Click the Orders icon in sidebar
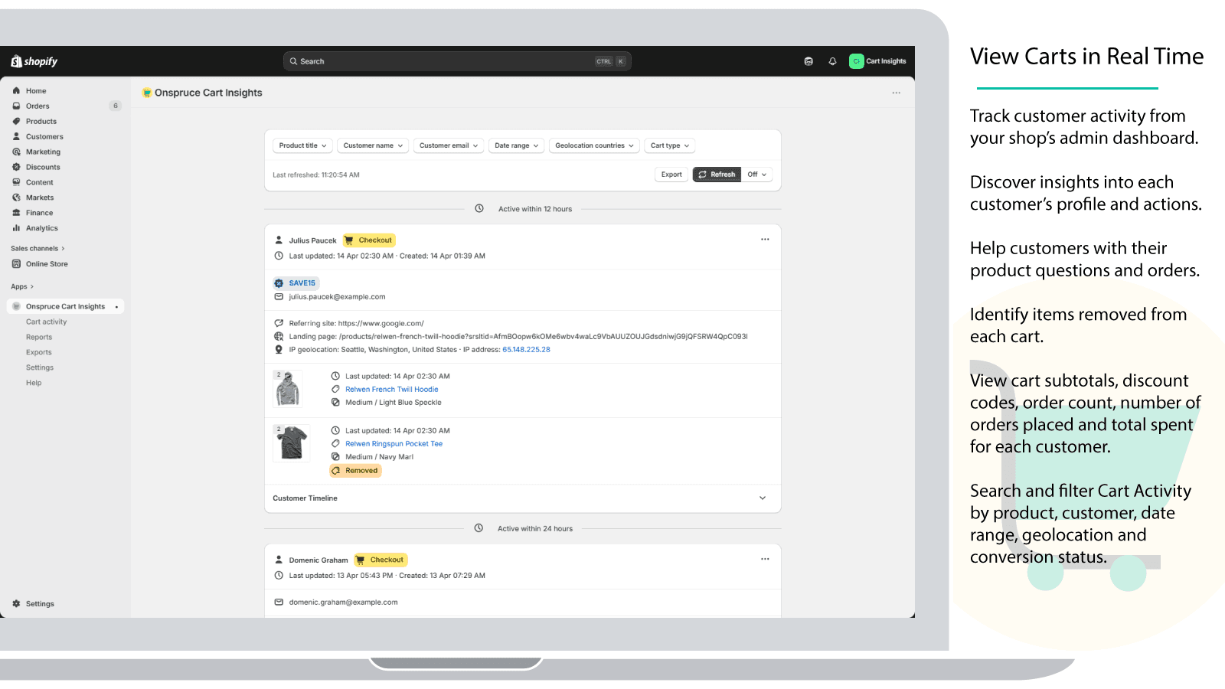The height and width of the screenshot is (689, 1225). (16, 106)
